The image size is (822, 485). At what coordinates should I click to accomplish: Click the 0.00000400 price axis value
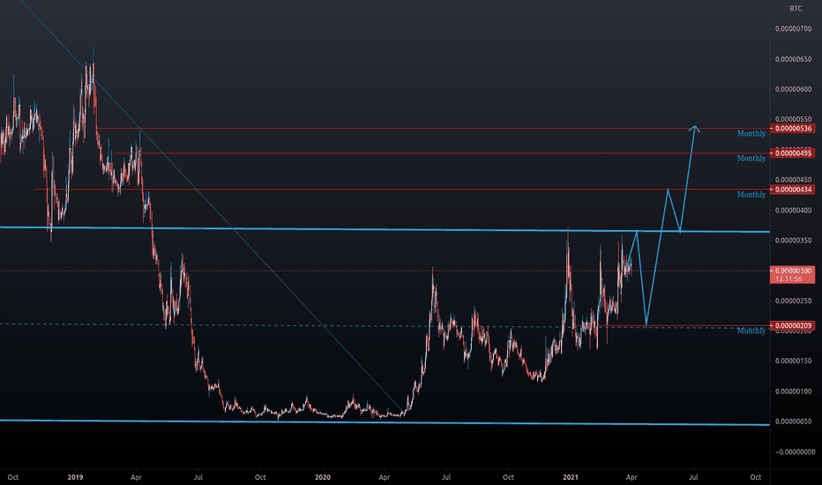[793, 210]
